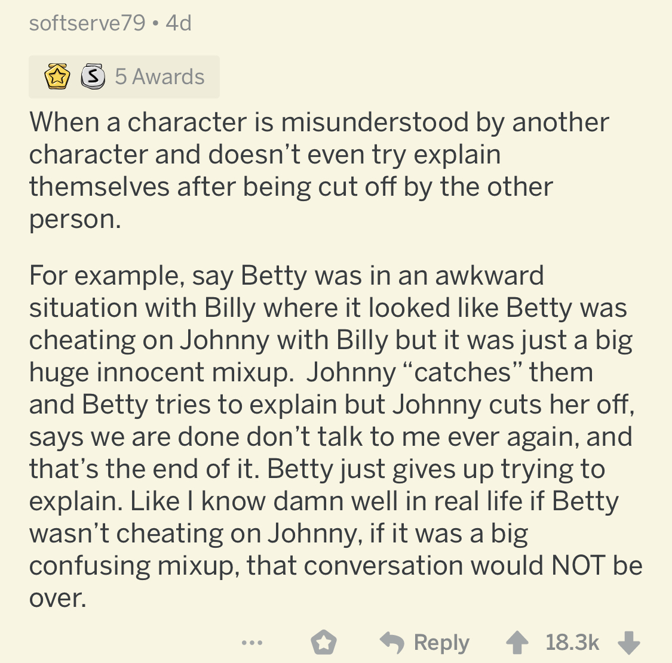
Task: Click the capitalized word NOT
Action: pos(578,566)
